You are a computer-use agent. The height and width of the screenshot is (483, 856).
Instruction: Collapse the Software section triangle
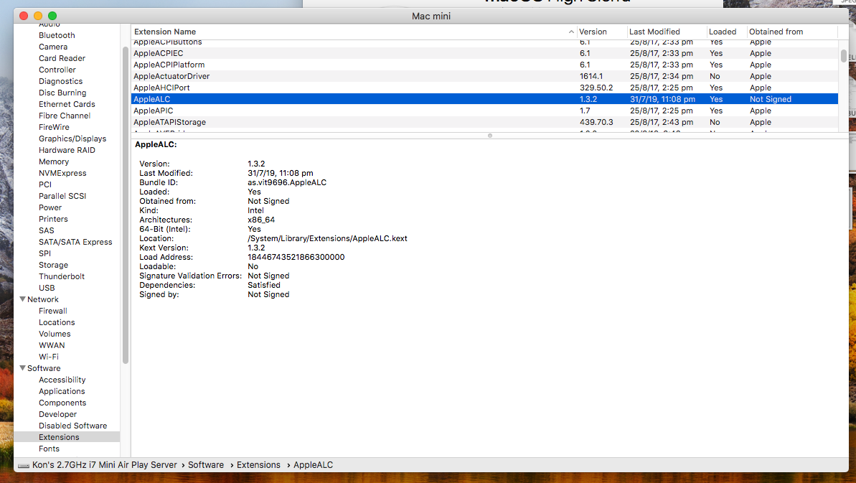click(22, 368)
